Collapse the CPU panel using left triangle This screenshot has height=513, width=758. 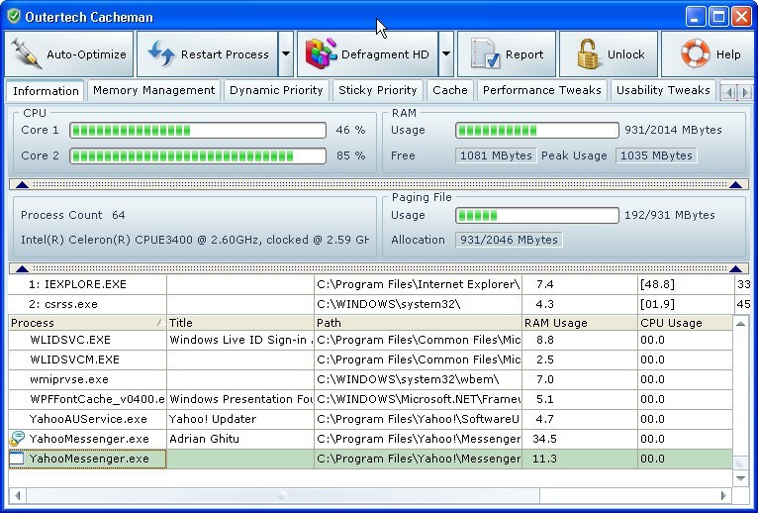pyautogui.click(x=21, y=184)
